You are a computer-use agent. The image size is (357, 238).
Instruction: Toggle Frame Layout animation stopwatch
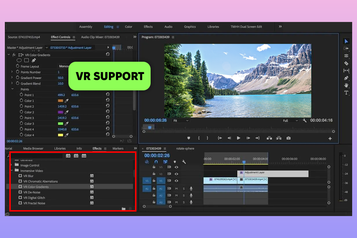[x=17, y=66]
